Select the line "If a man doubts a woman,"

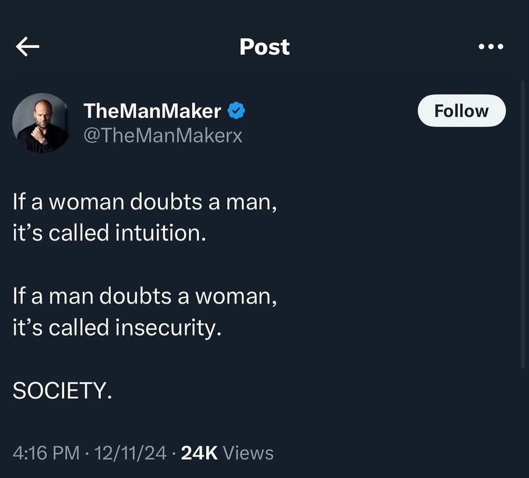tap(145, 296)
